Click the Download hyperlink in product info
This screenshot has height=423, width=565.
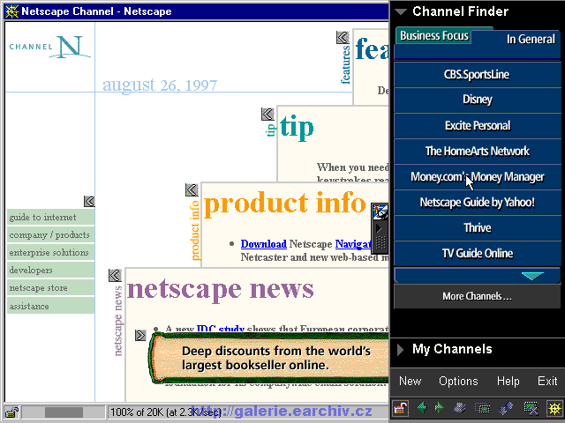(264, 244)
